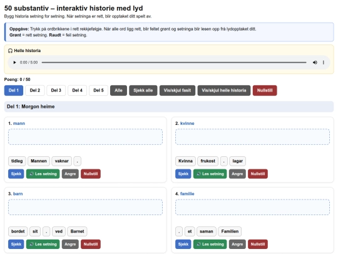
Task: Play the Heile historia audio
Action: 14,63
